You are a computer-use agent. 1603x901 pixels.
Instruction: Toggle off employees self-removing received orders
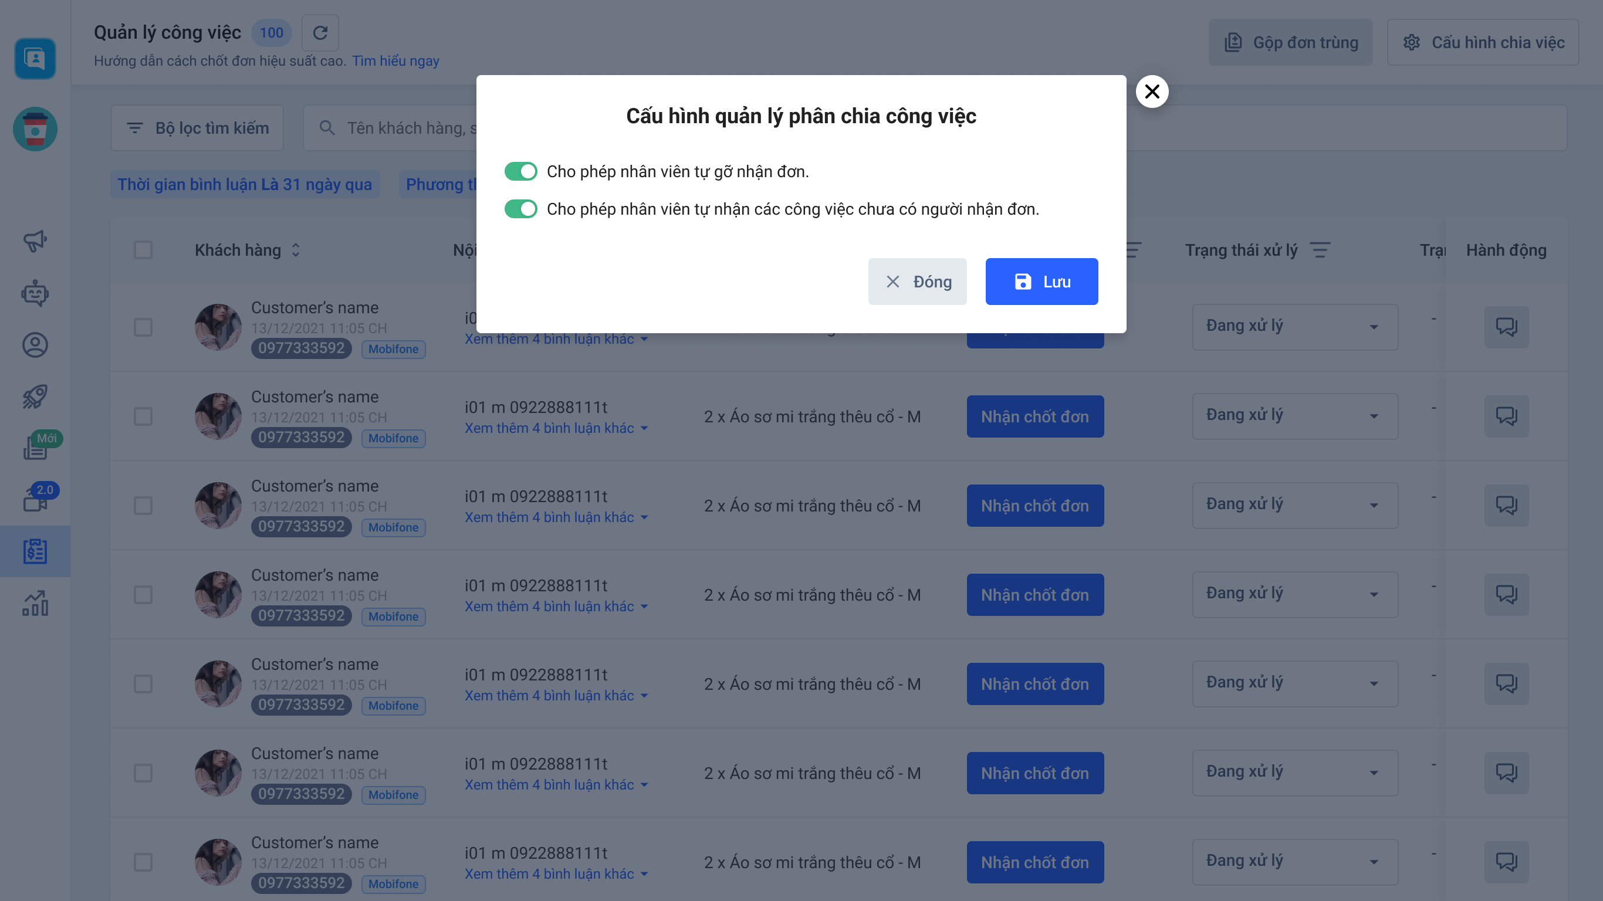click(x=520, y=171)
